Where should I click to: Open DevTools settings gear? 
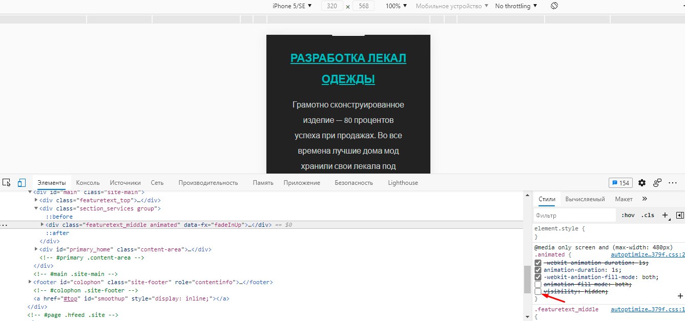642,183
